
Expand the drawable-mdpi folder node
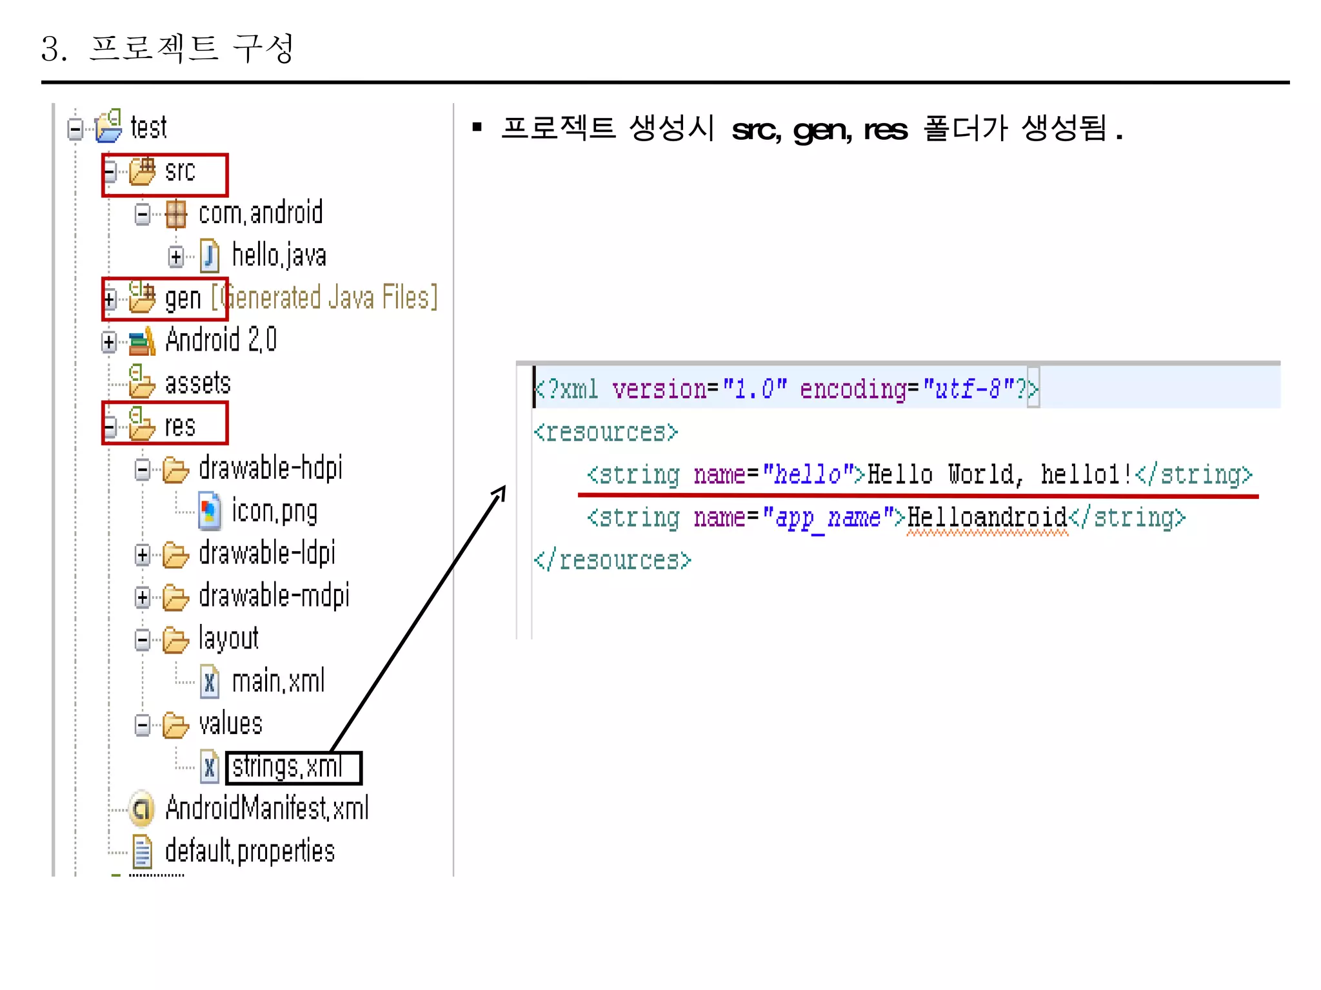(x=143, y=597)
